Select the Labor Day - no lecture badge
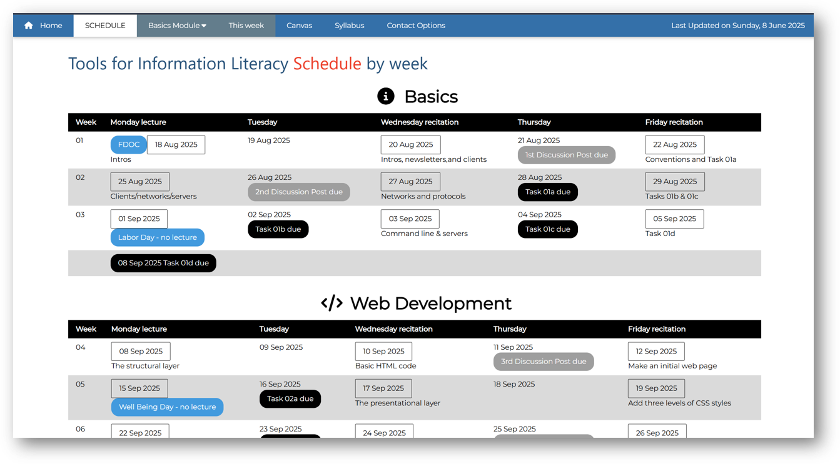The width and height of the screenshot is (840, 464). (x=157, y=237)
